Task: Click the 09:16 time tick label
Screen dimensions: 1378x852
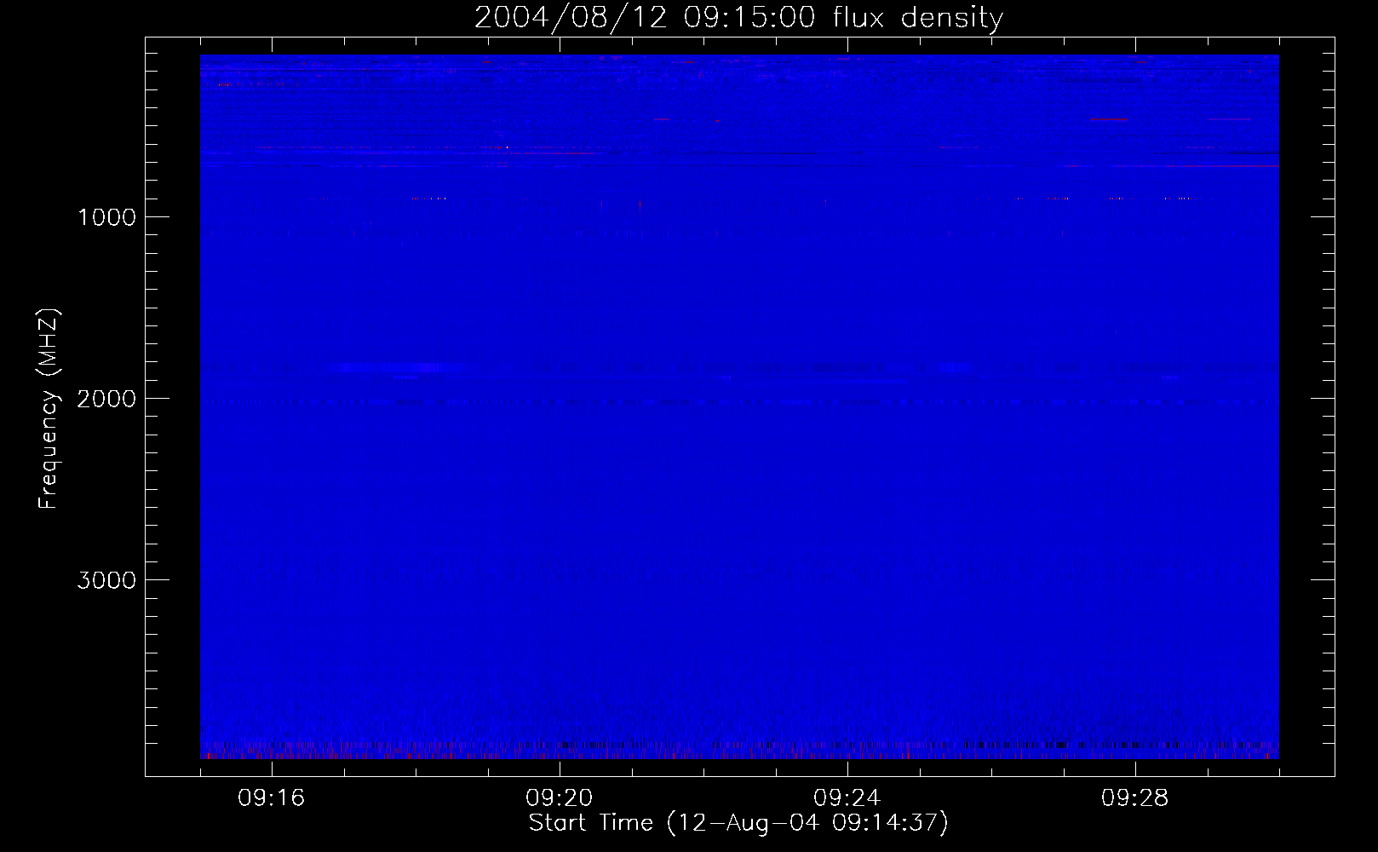Action: click(272, 798)
